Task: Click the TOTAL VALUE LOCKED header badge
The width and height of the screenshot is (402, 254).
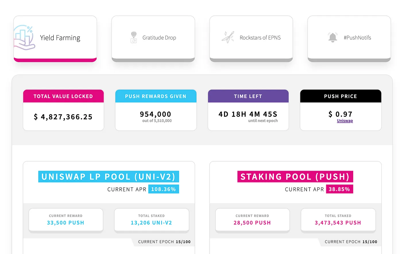Action: (63, 96)
